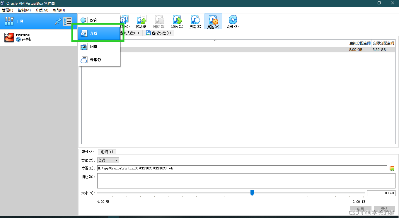Switch to the virtual floppy (虚拟软盘) tab
This screenshot has height=218, width=399.
(158, 33)
